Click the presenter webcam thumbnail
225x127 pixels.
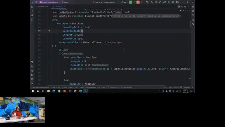[22, 110]
